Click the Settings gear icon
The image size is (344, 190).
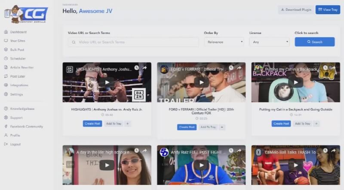pyautogui.click(x=6, y=94)
